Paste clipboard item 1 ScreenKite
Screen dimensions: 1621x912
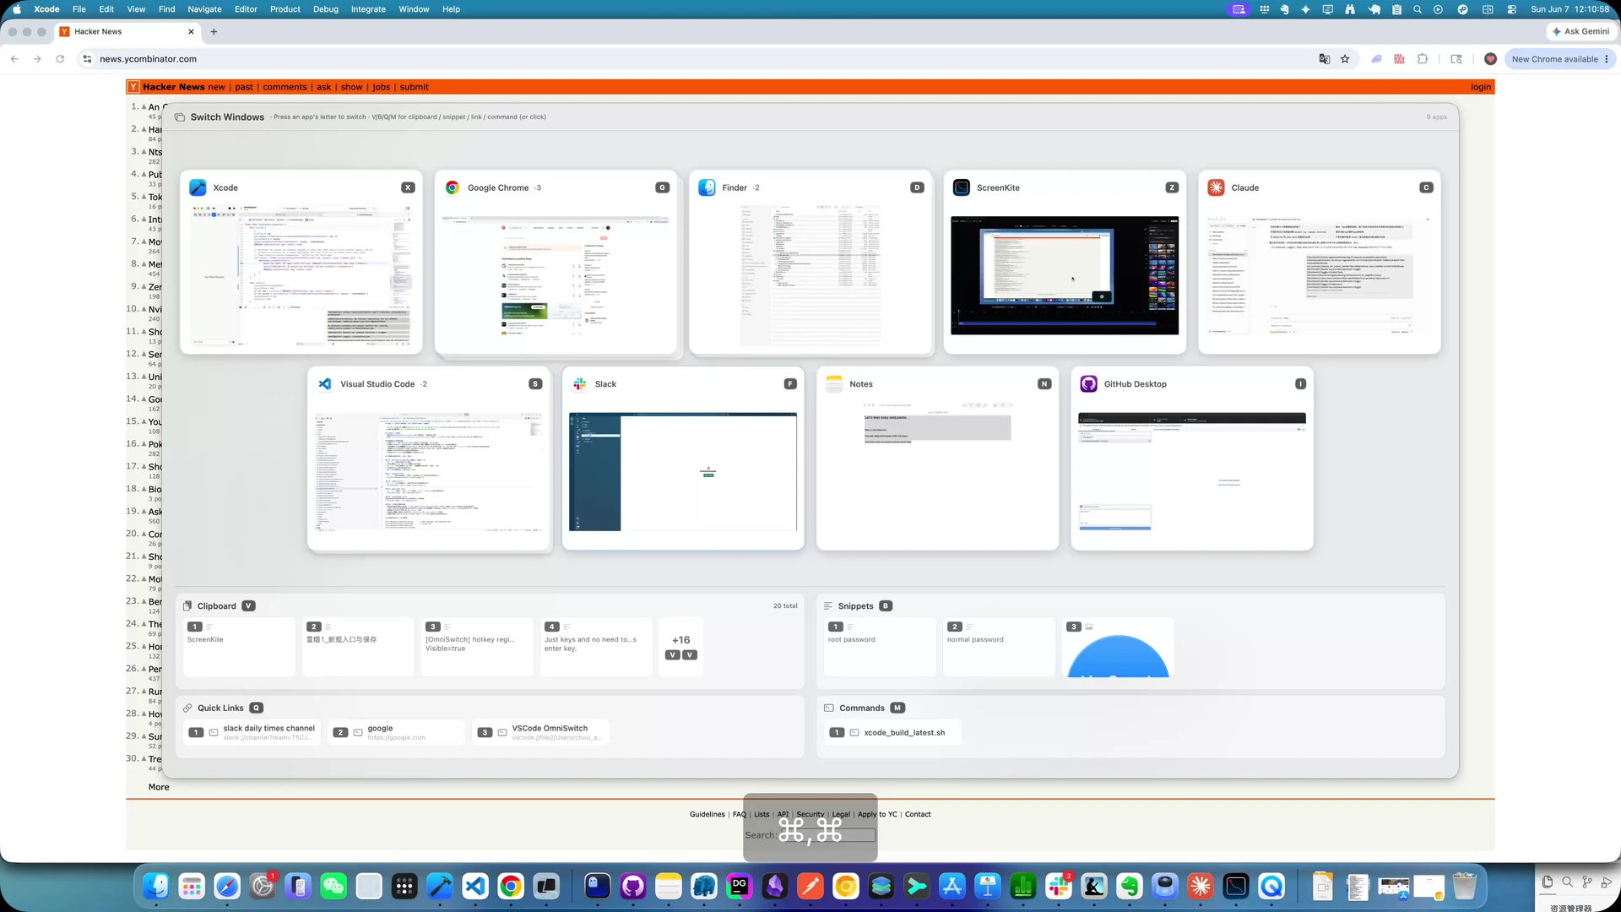coord(239,647)
